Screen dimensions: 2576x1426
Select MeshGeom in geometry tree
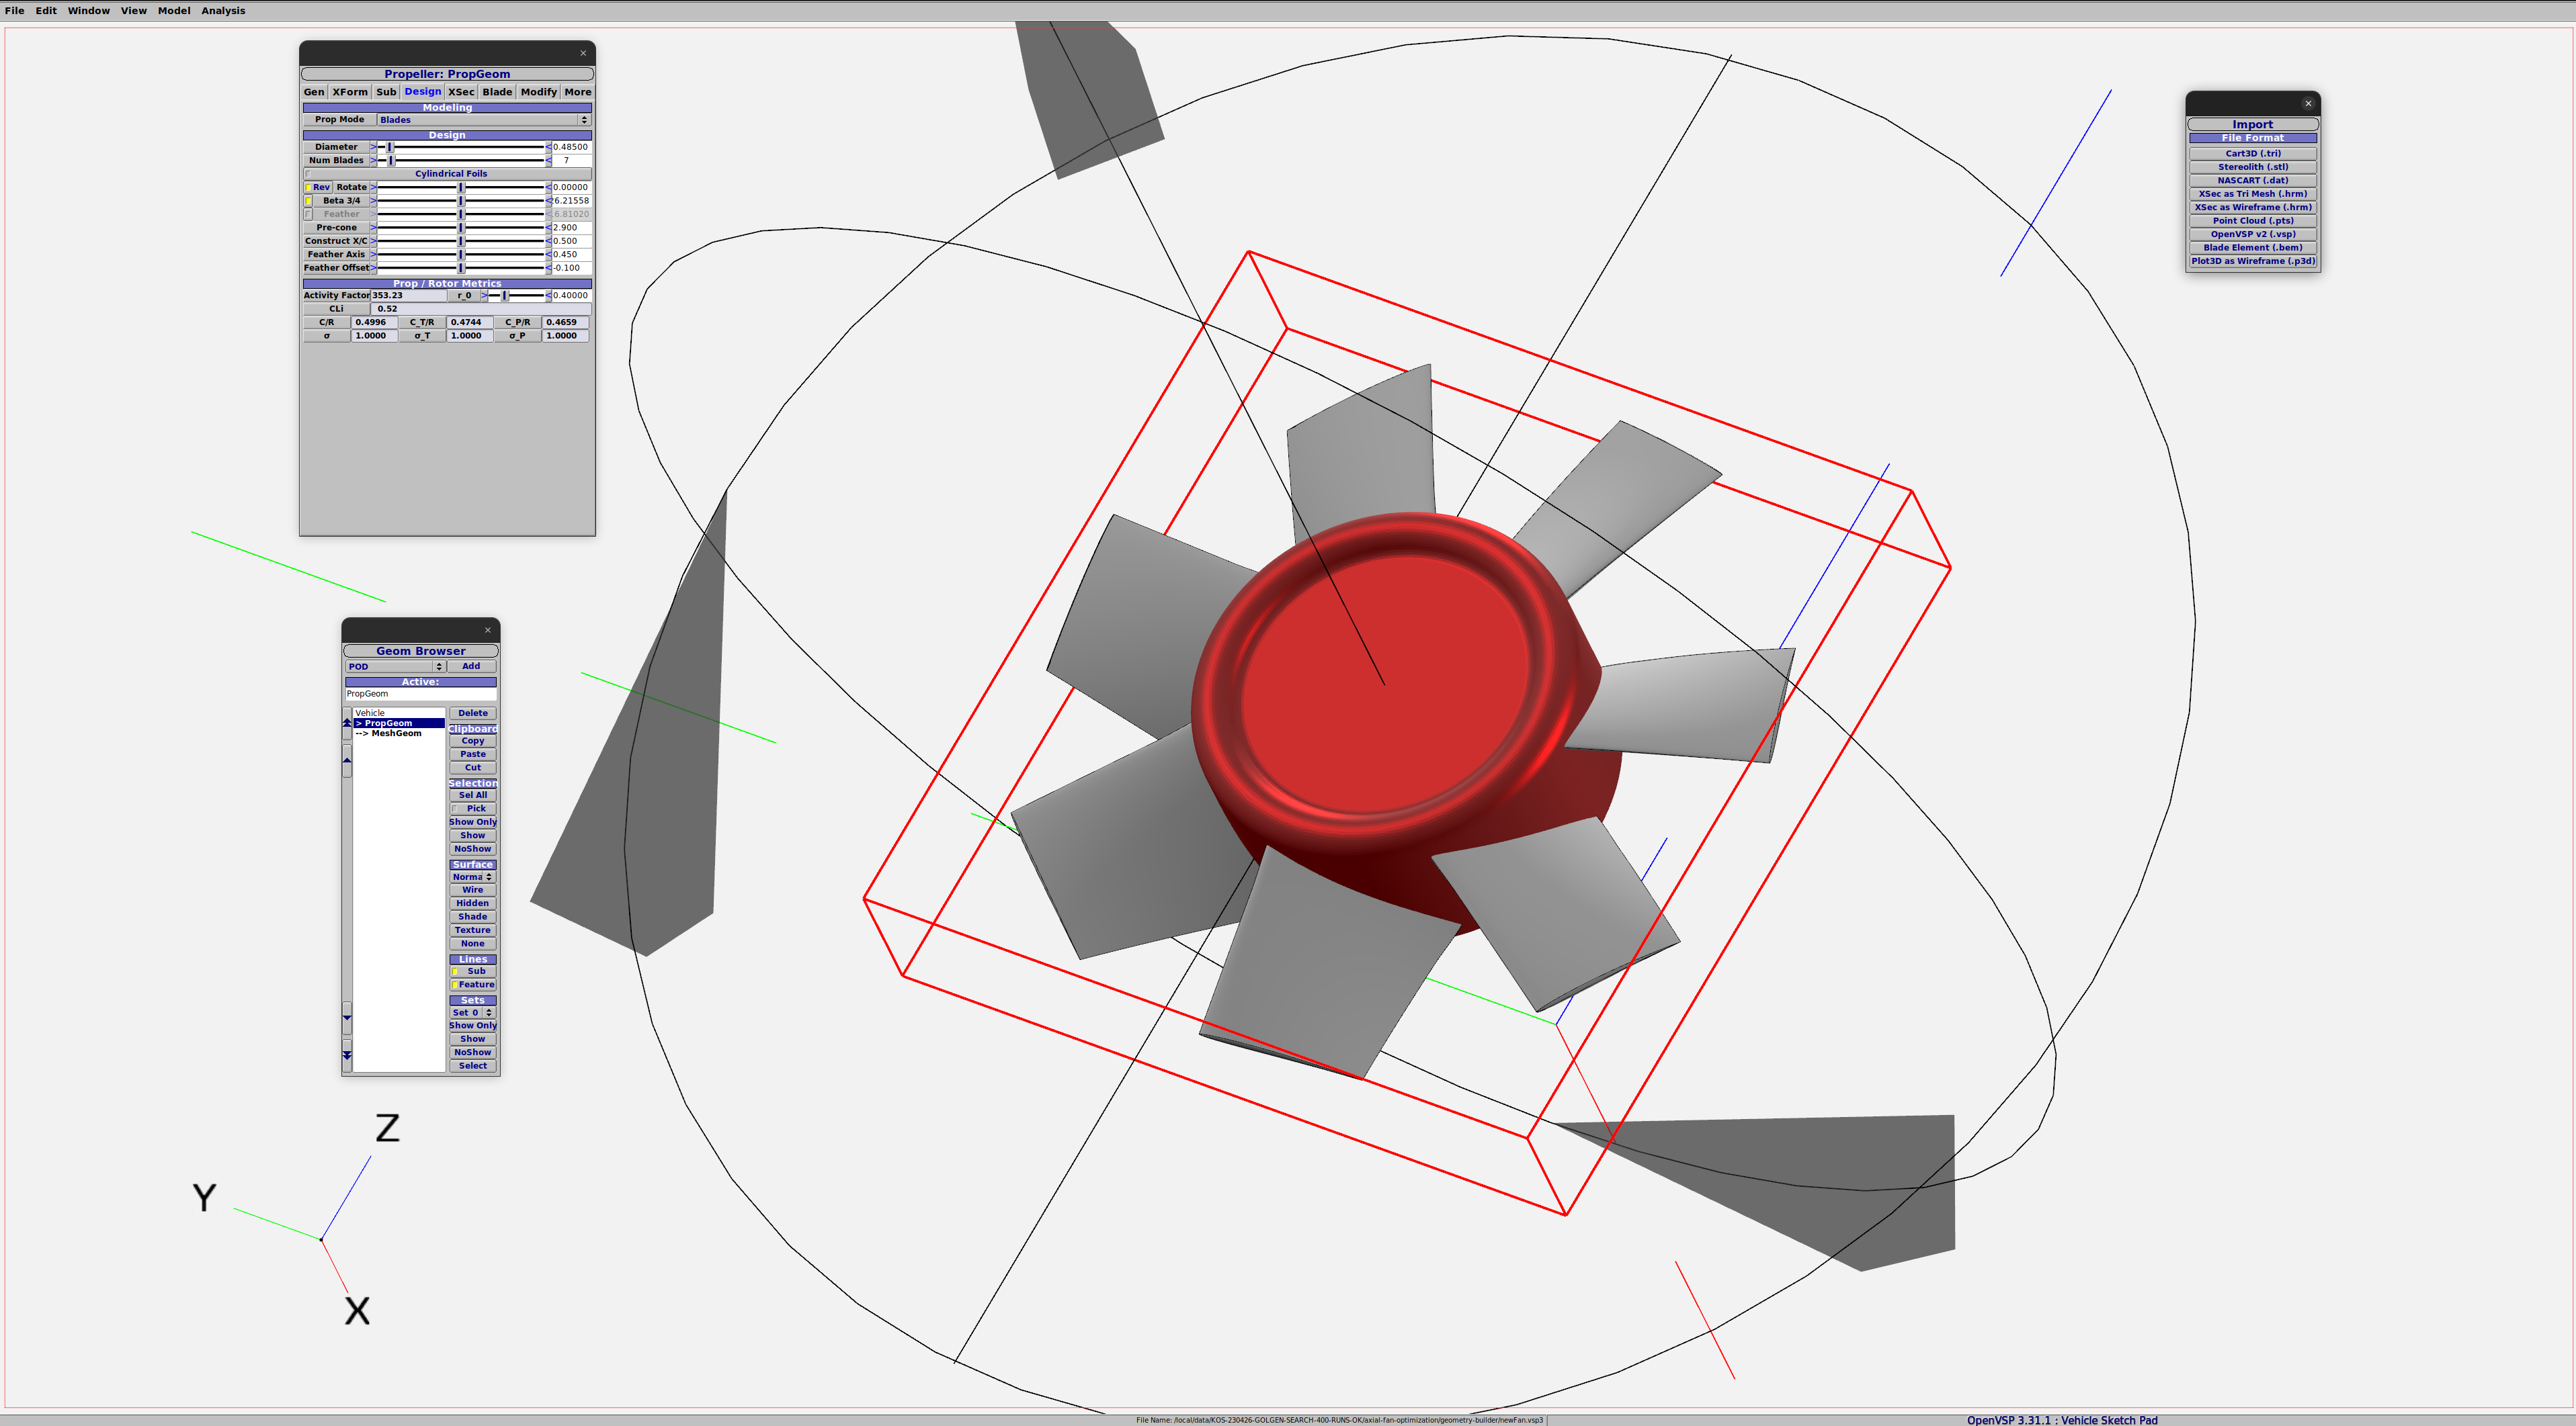coord(395,733)
